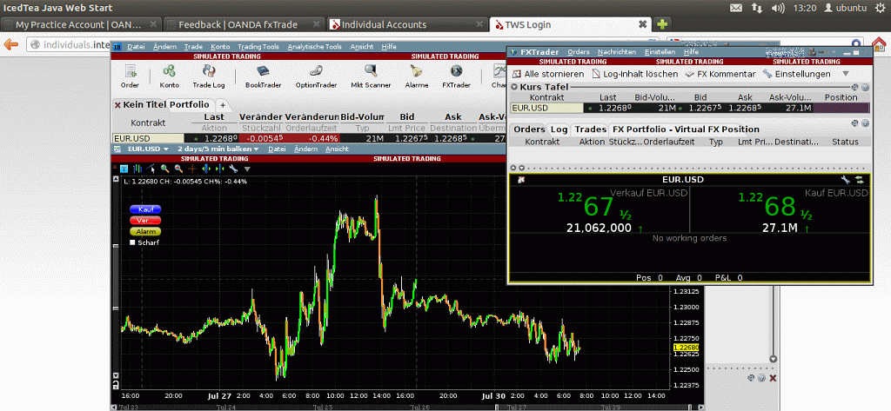The image size is (891, 411).
Task: Expand the FXTrader toolbar overflow arrow
Action: (x=845, y=74)
